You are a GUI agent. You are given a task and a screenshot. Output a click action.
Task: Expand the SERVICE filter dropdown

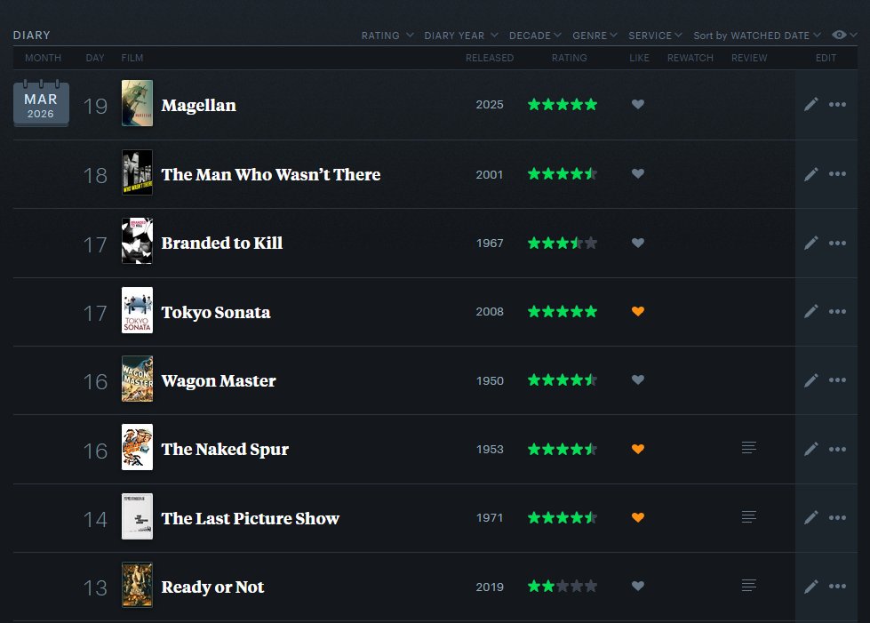coord(655,36)
